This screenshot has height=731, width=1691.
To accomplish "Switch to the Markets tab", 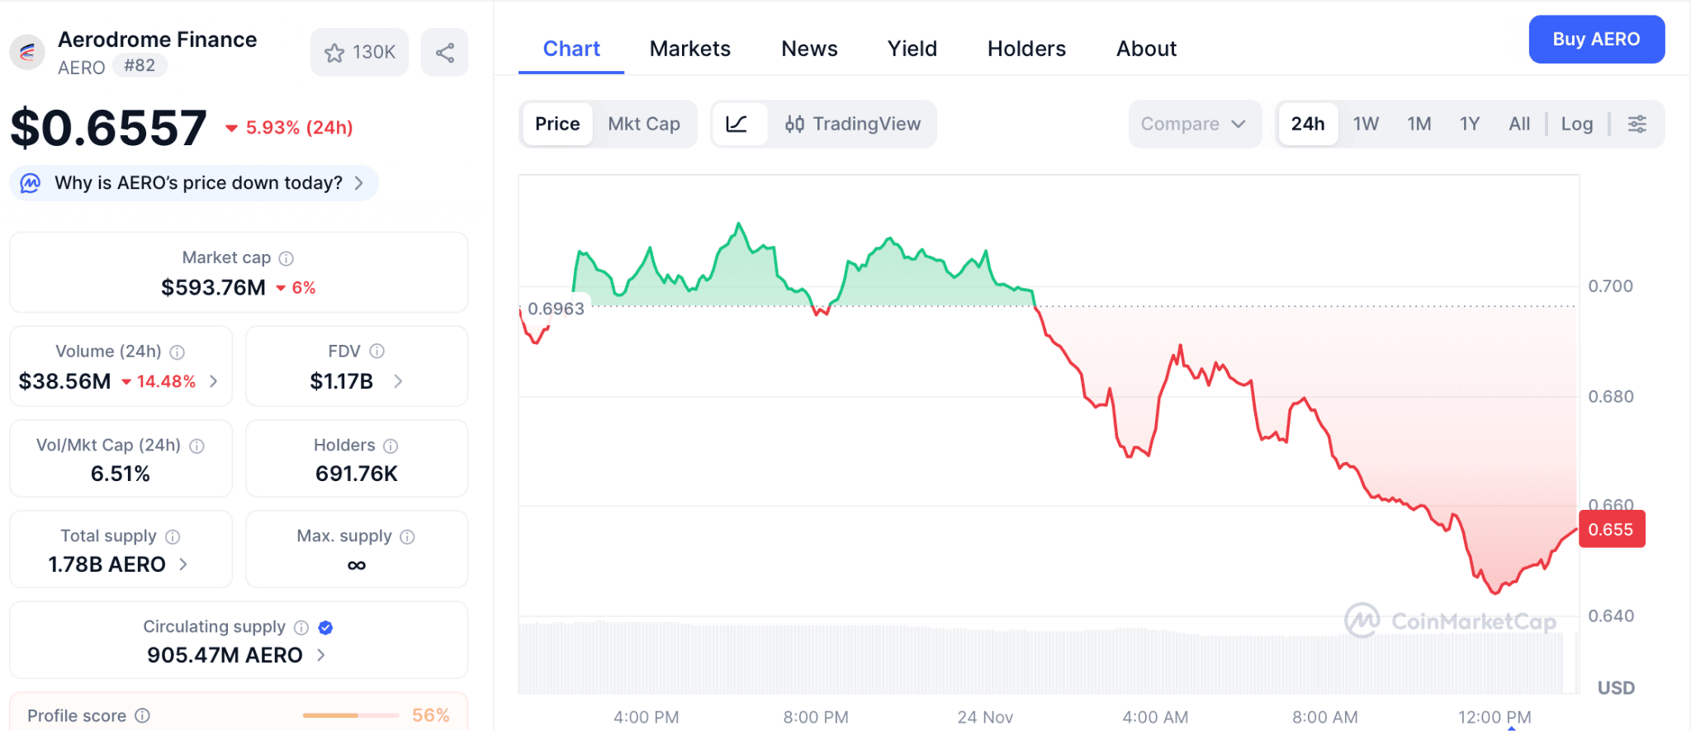I will point(689,49).
